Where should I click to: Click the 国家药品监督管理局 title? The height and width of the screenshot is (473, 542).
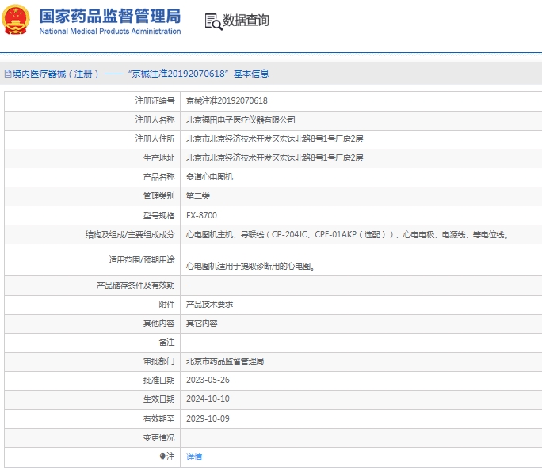tap(110, 16)
